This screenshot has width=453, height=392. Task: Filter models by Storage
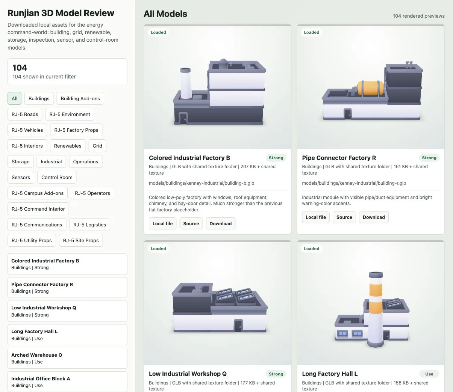tap(21, 161)
